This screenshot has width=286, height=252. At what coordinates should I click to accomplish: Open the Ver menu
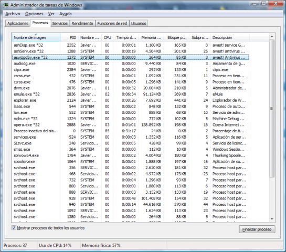click(51, 14)
